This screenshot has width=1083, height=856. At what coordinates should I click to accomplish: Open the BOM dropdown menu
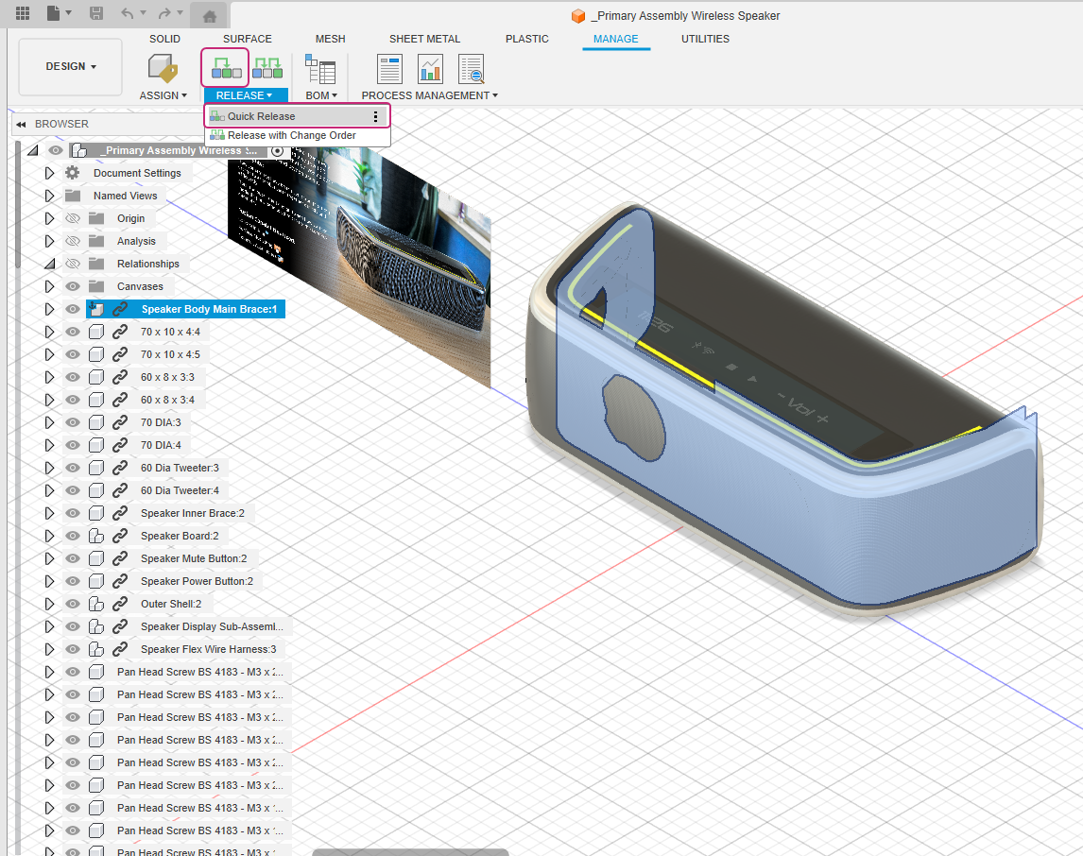click(321, 95)
